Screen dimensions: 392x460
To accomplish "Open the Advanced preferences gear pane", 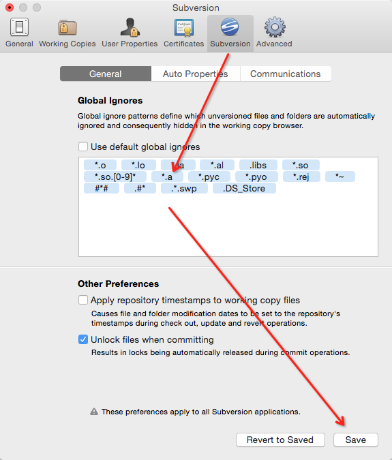I will [x=274, y=33].
